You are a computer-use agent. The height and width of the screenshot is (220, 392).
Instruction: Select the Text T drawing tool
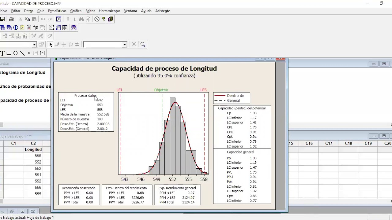click(2, 53)
